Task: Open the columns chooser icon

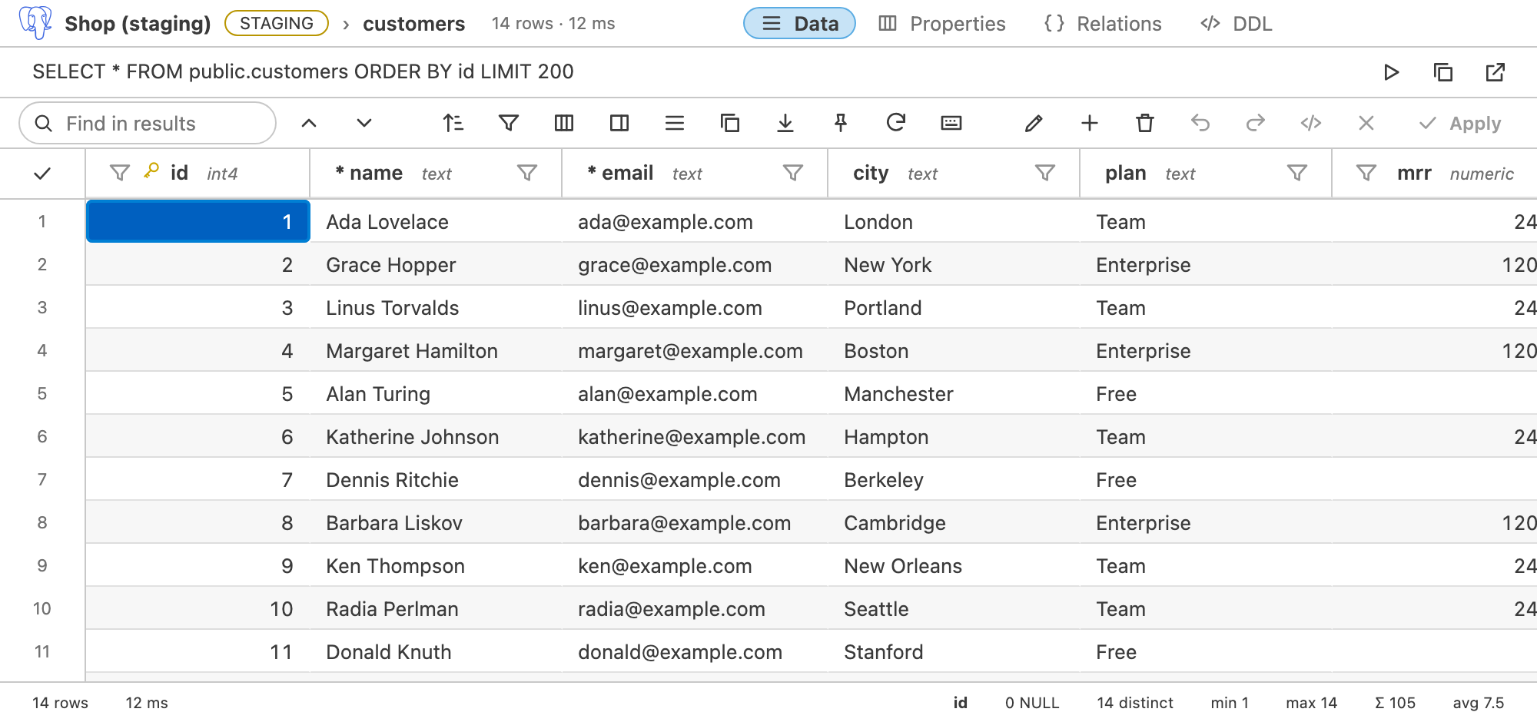Action: click(564, 123)
